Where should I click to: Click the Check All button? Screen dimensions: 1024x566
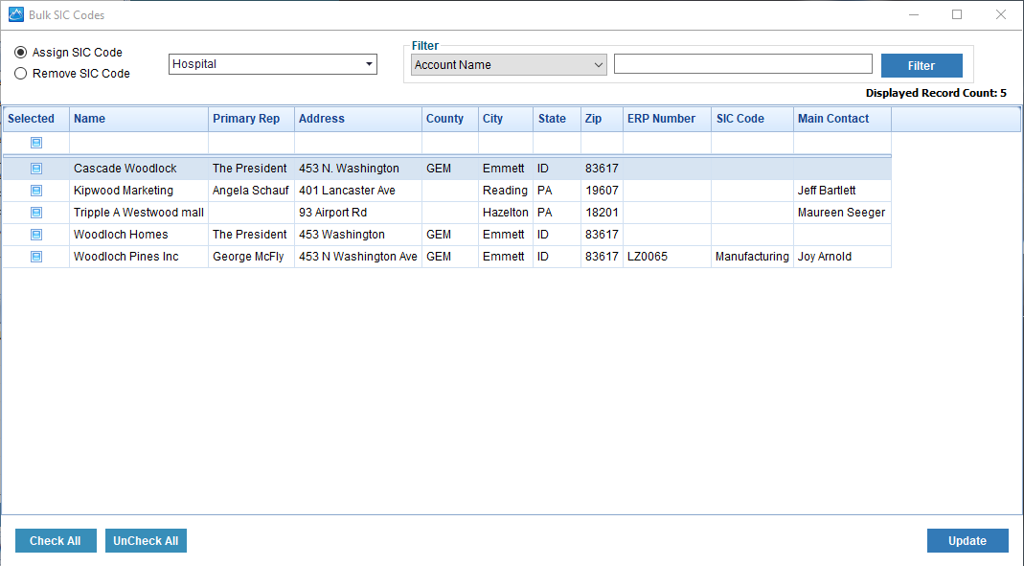[x=56, y=540]
